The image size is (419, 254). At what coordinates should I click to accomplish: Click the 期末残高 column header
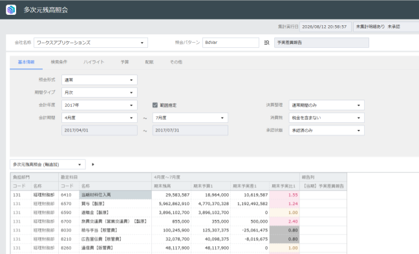pos(171,186)
